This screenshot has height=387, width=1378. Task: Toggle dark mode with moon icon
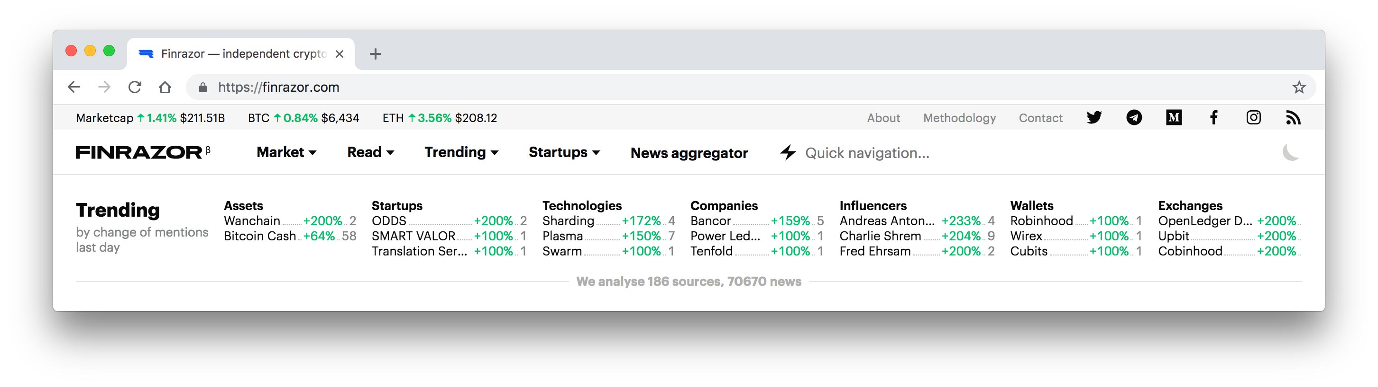[x=1291, y=153]
